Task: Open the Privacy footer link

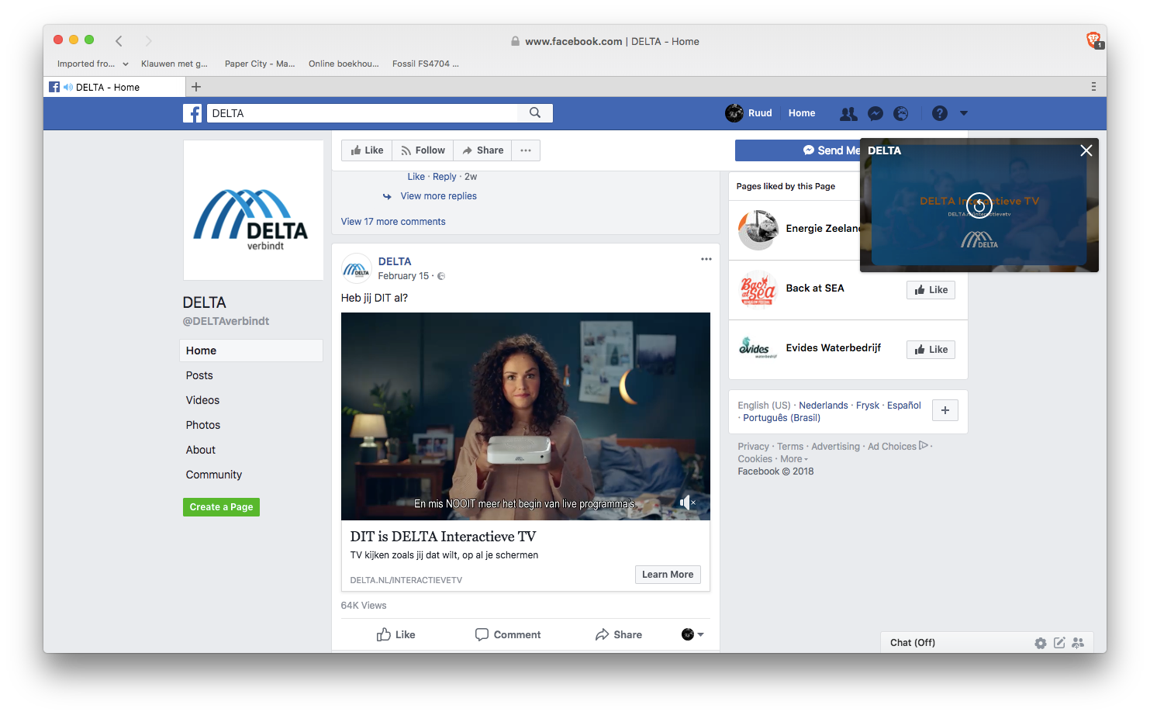Action: [x=753, y=447]
